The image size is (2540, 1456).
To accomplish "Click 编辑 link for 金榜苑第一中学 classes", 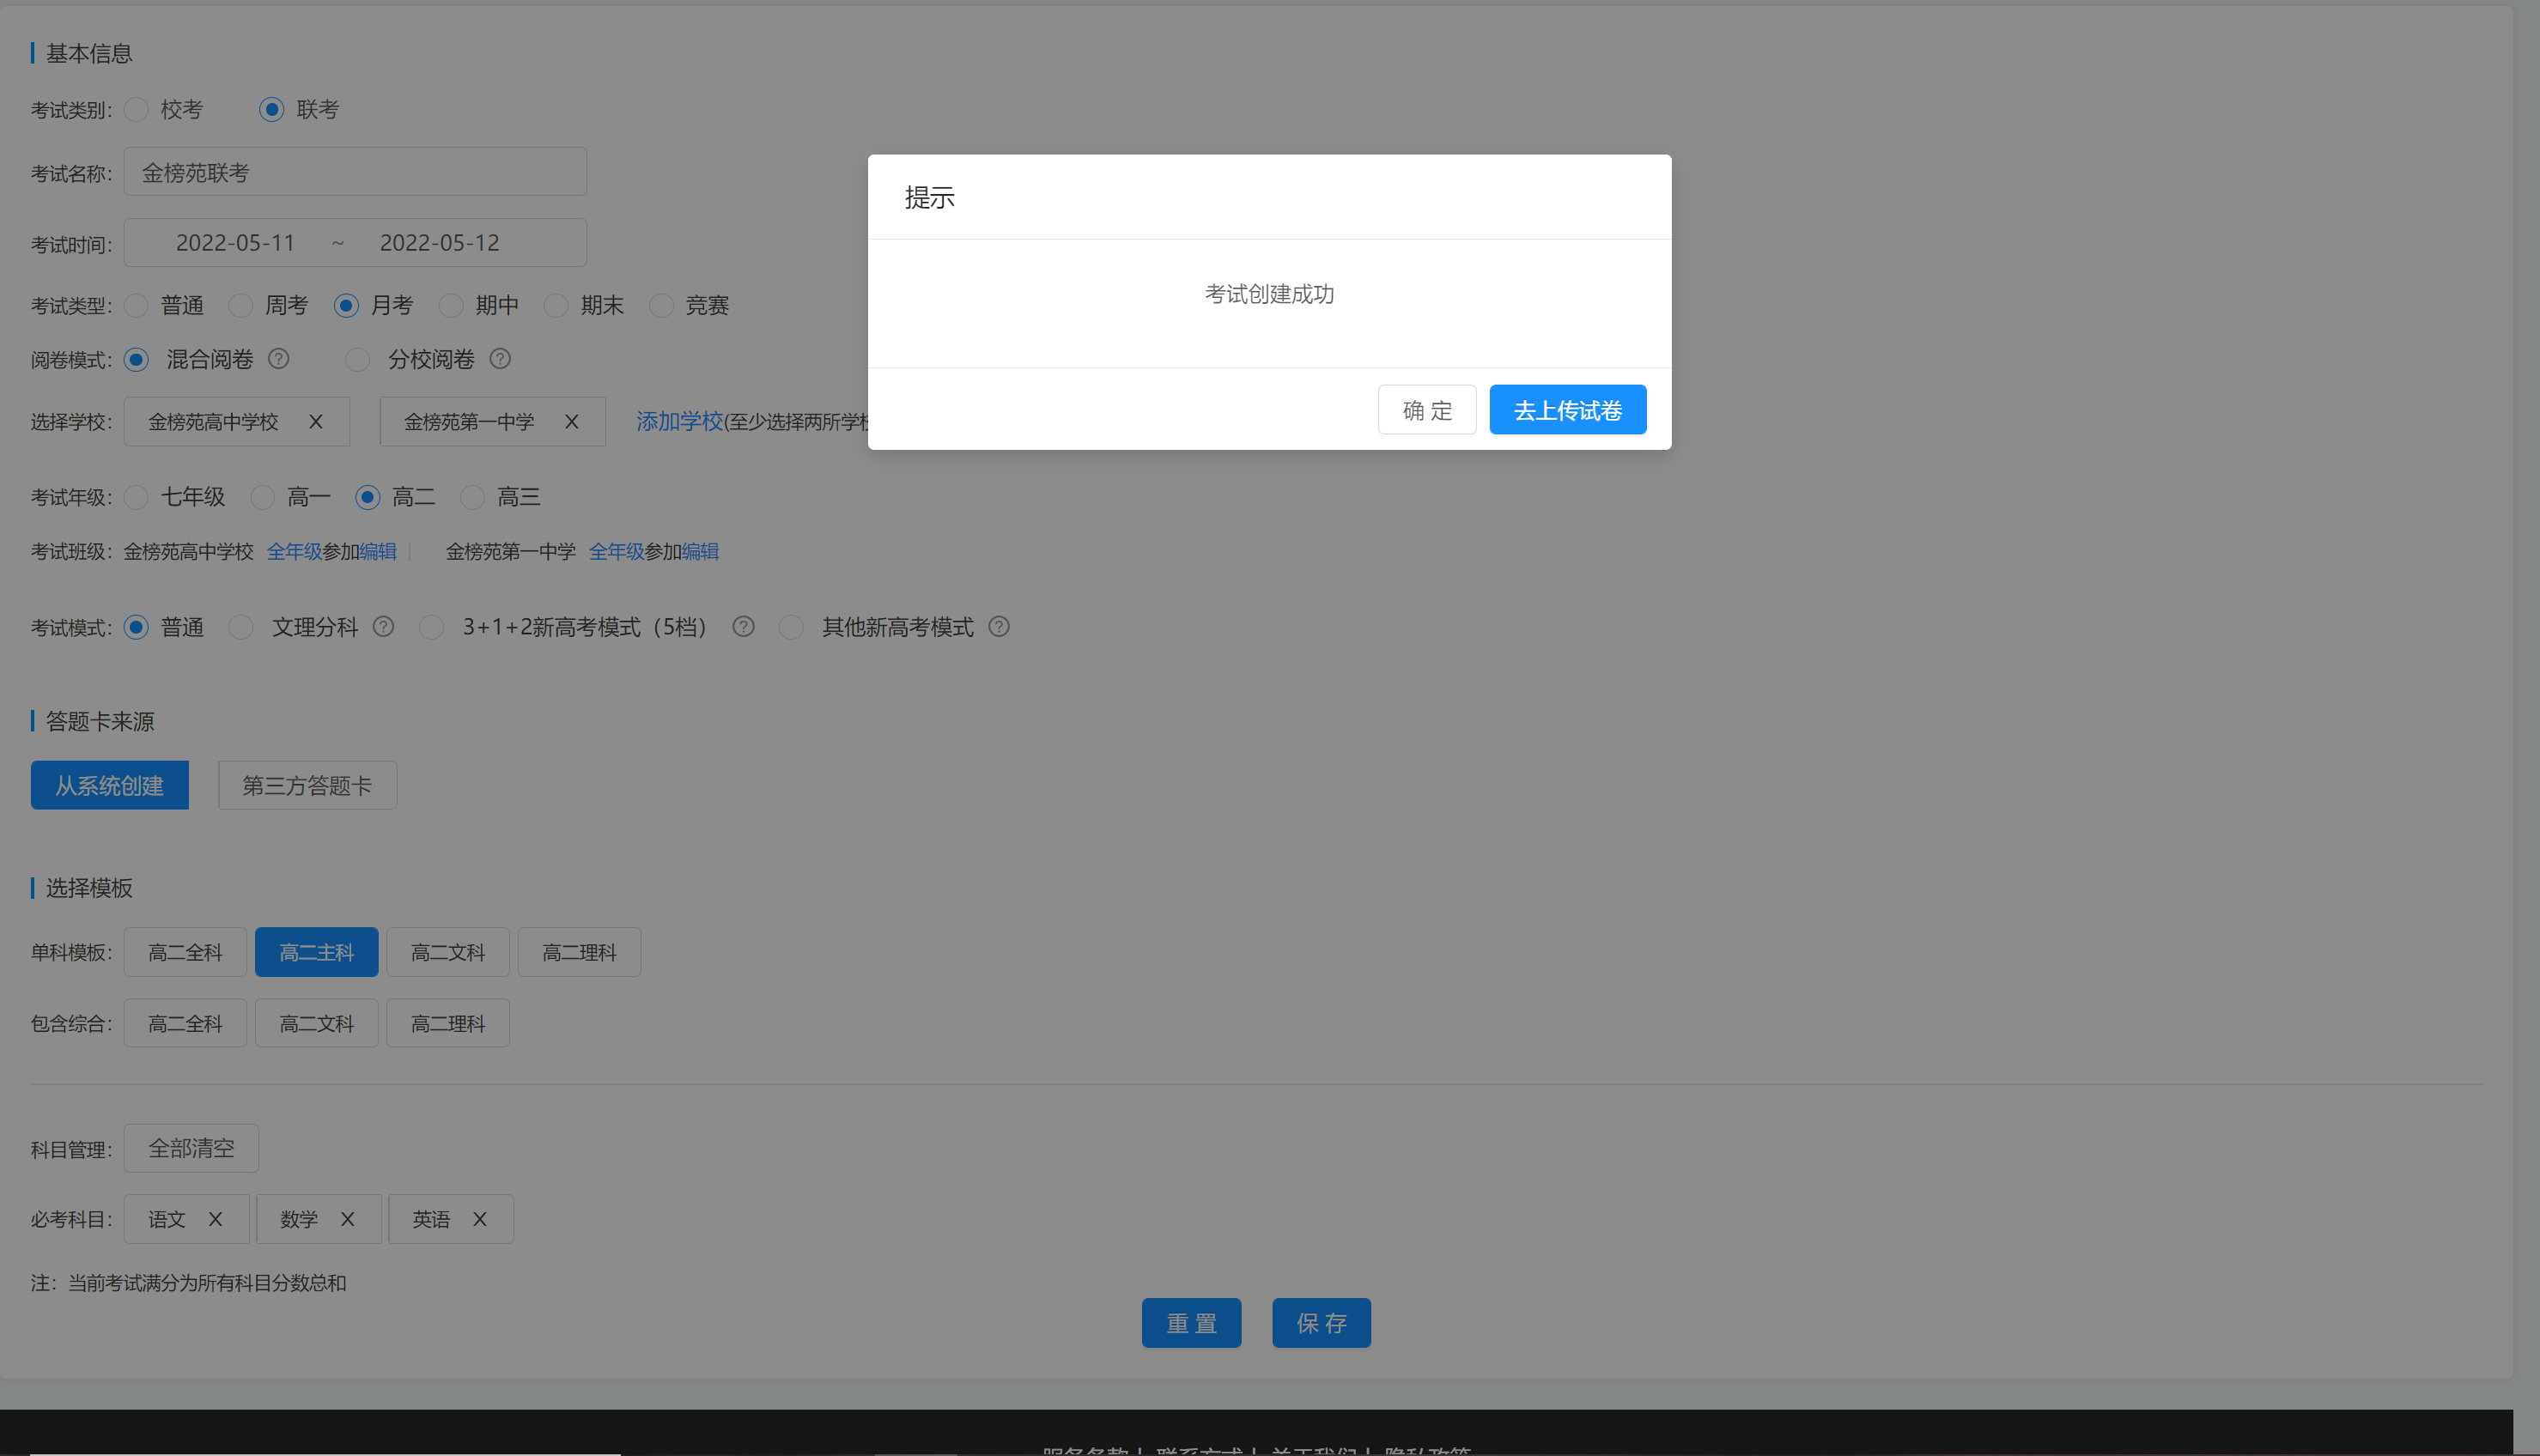I will point(700,552).
